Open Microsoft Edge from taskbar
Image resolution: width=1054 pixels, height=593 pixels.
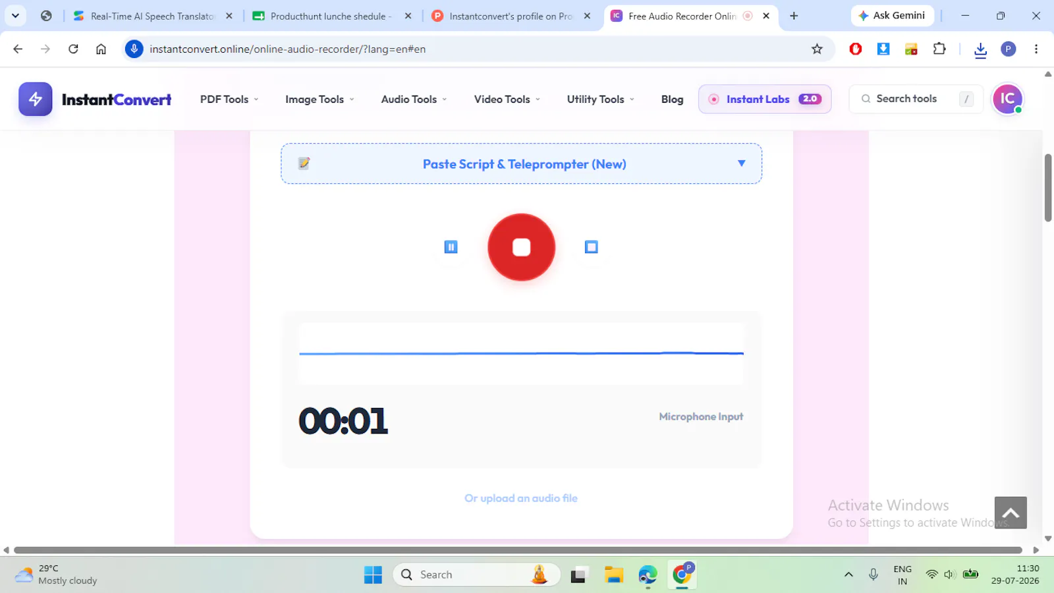(x=648, y=575)
